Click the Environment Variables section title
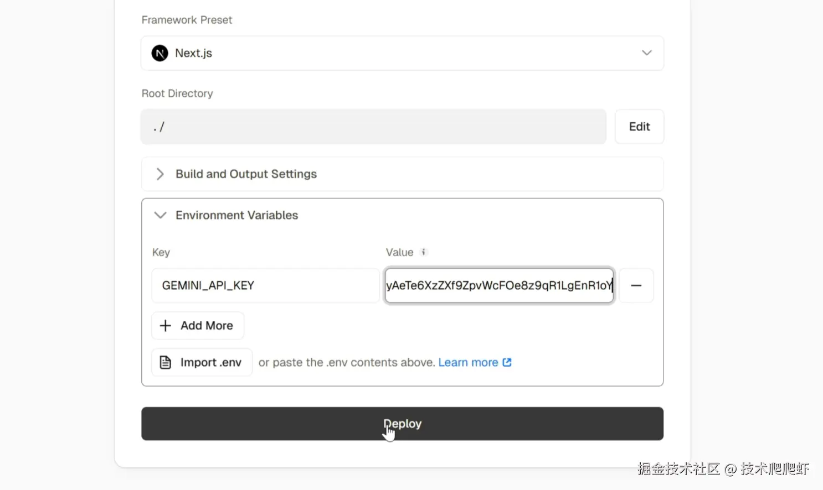Image resolution: width=823 pixels, height=490 pixels. point(236,215)
